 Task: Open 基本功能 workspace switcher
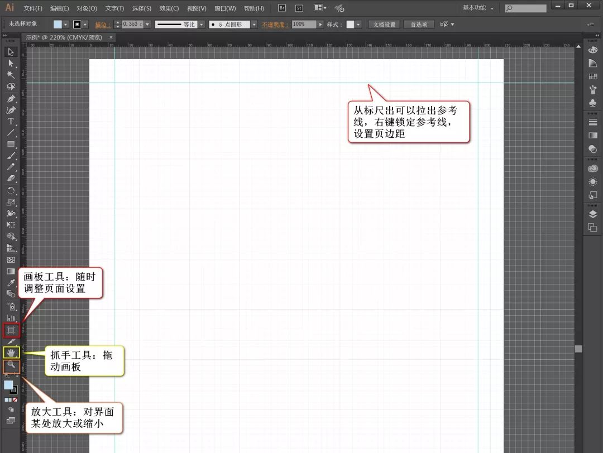[478, 8]
